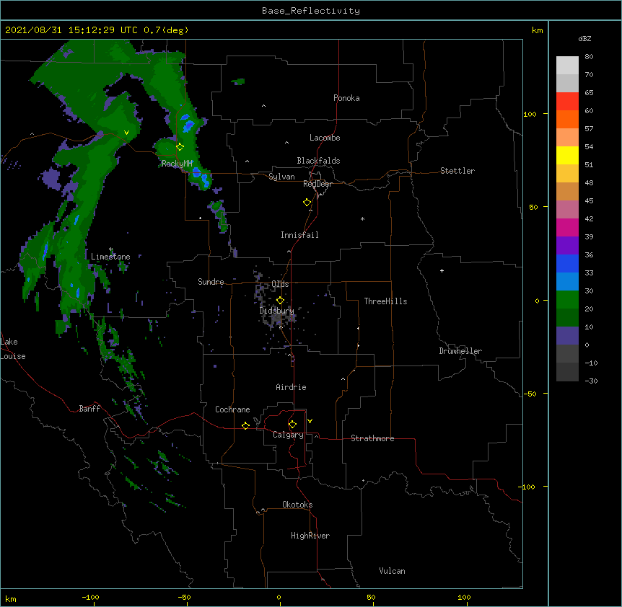Click the 2021/08/31 15:12:29 UTC timestamp
Screen dimensions: 622x607
point(71,30)
